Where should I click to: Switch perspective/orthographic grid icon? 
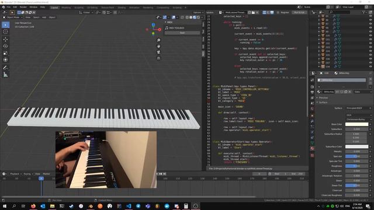[158, 58]
